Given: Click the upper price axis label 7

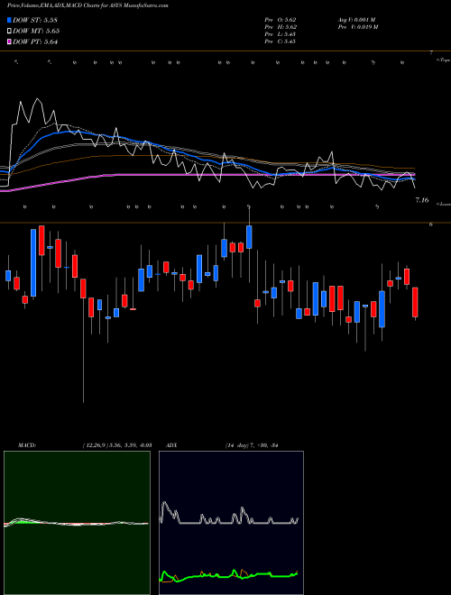Looking at the screenshot, I should pyautogui.click(x=431, y=53).
